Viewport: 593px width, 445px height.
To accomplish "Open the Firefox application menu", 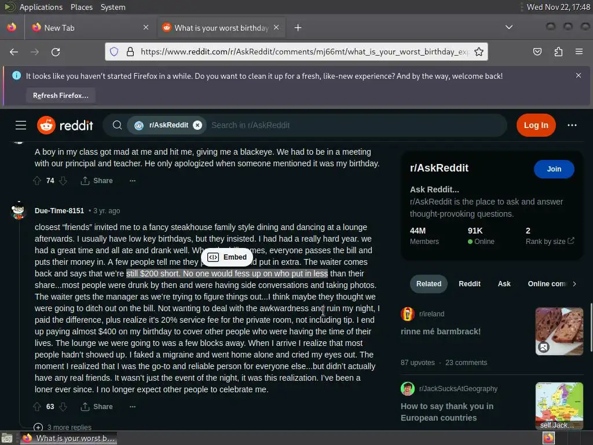I will click(579, 52).
